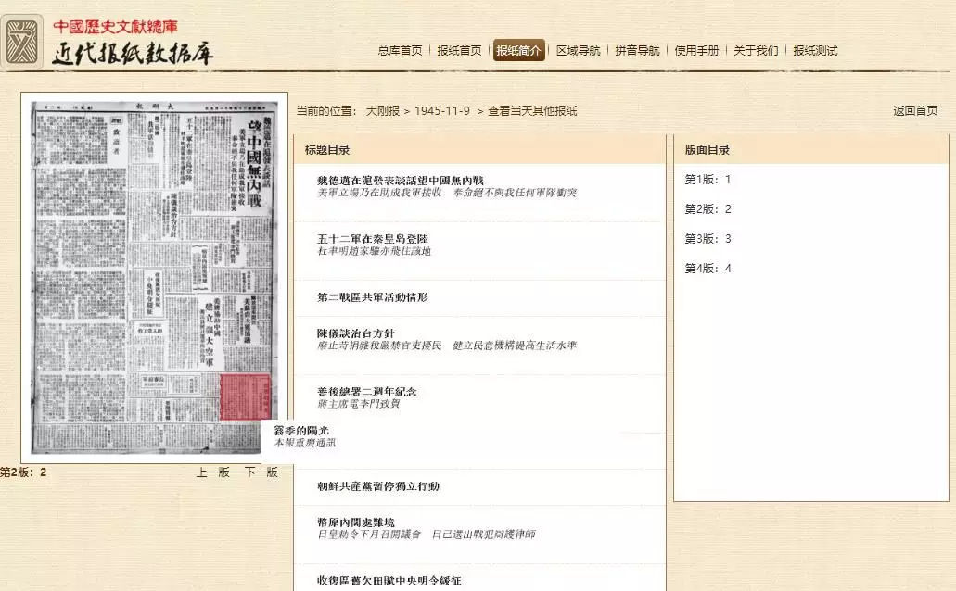Screen dimensions: 956x591
Task: Open article 魏德邁在滬發表談話望中國無內戰
Action: (x=400, y=180)
